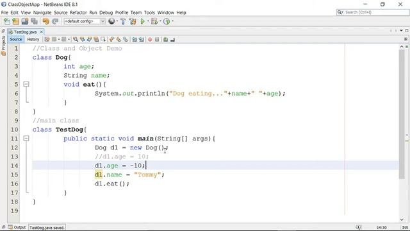
Task: Close the TestDog.java tab
Action: click(41, 31)
